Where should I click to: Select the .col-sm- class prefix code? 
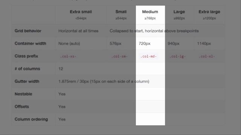[119, 56]
